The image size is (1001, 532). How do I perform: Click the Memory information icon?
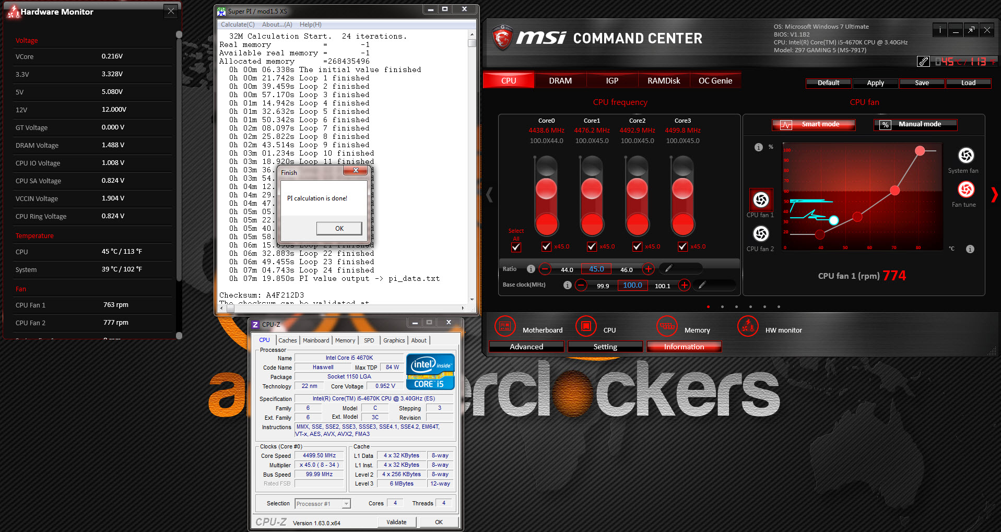667,327
